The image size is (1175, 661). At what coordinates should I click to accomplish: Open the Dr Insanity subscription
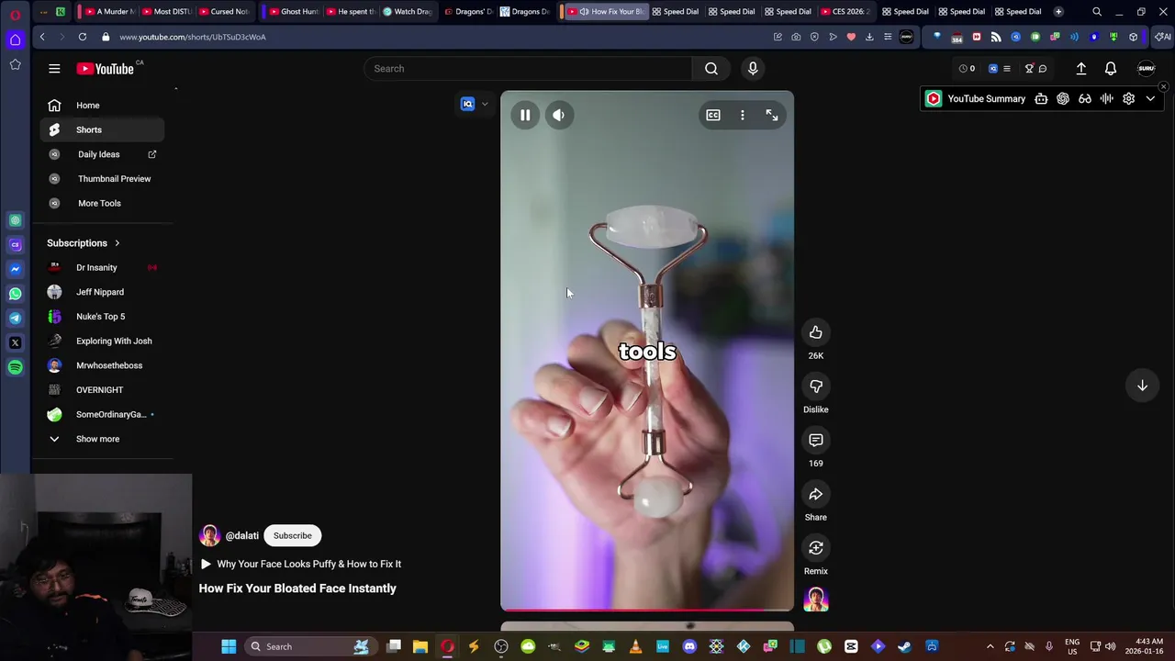tap(102, 267)
